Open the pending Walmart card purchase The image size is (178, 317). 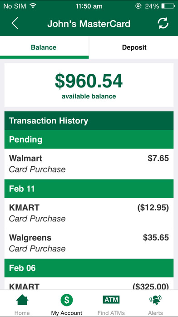(89, 164)
